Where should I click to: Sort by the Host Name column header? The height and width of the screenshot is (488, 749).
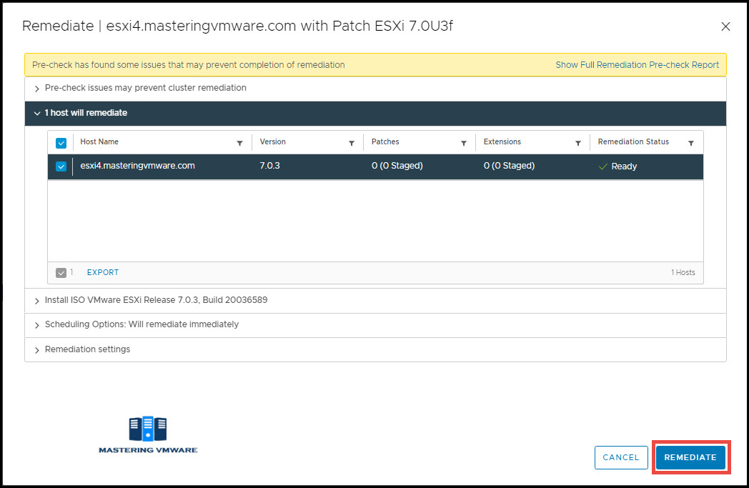pos(99,141)
